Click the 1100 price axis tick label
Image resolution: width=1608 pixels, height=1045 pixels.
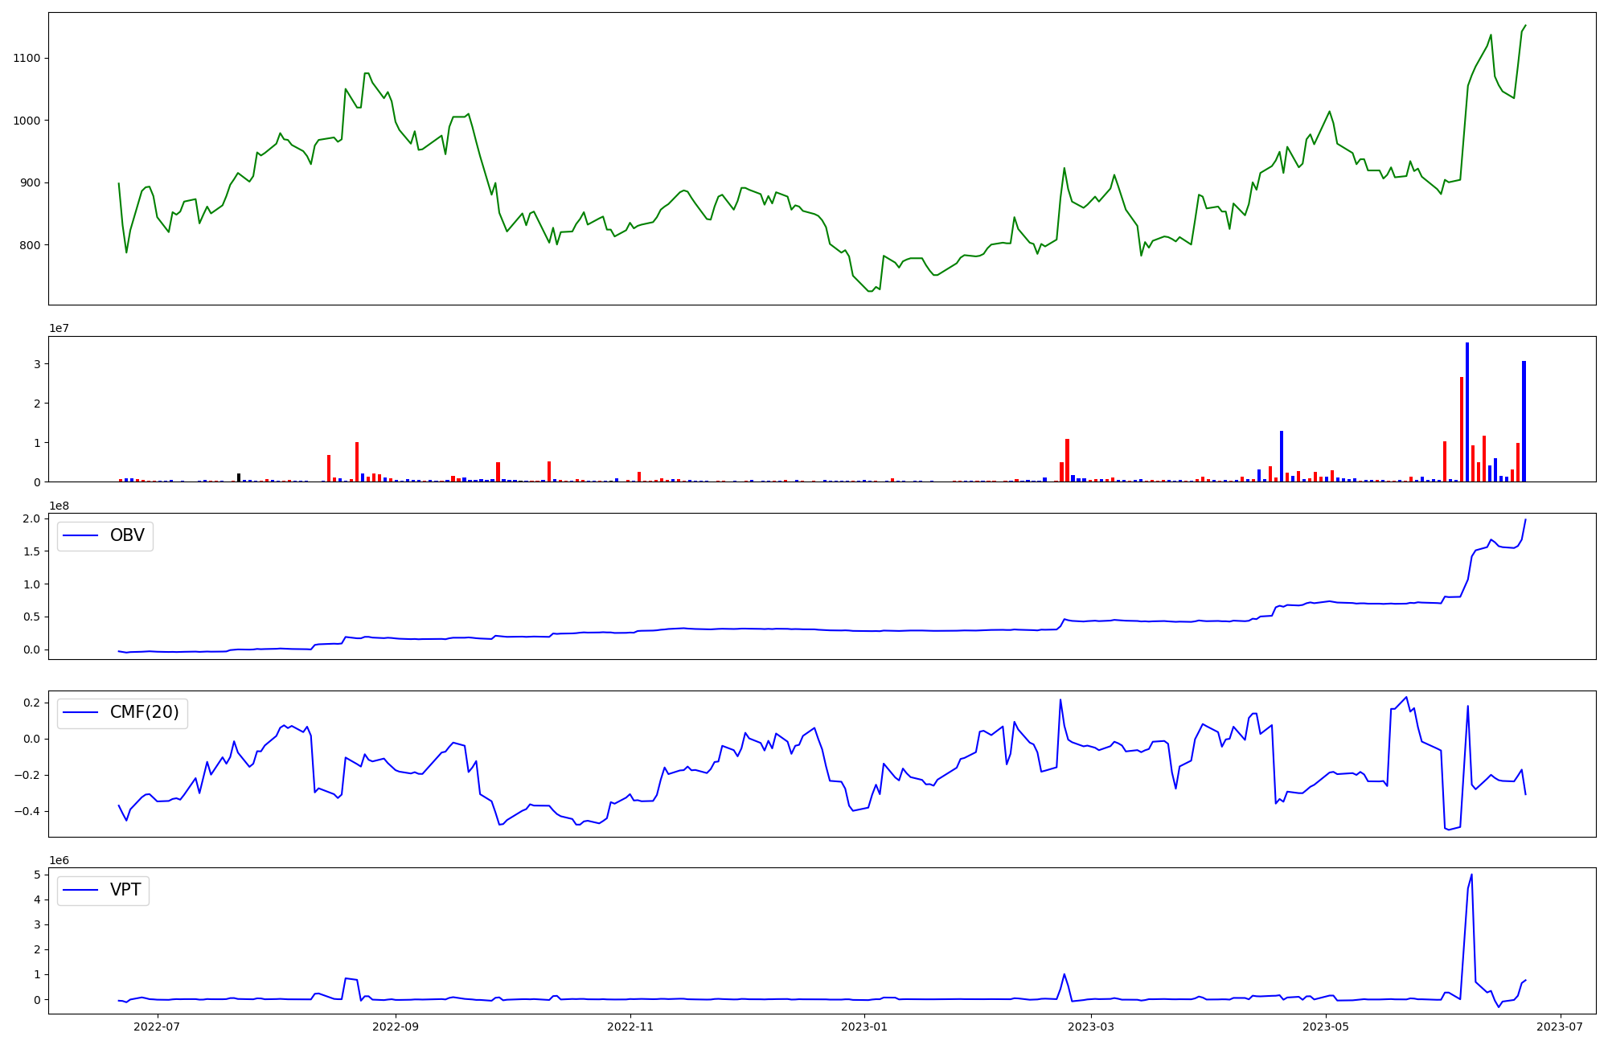27,59
